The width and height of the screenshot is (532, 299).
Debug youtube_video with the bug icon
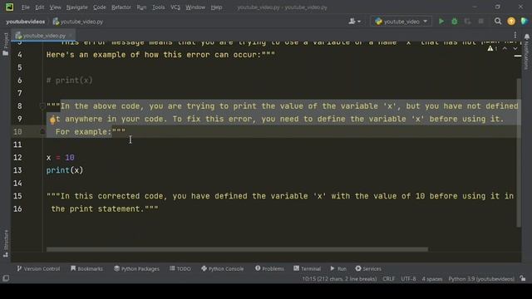click(x=455, y=22)
